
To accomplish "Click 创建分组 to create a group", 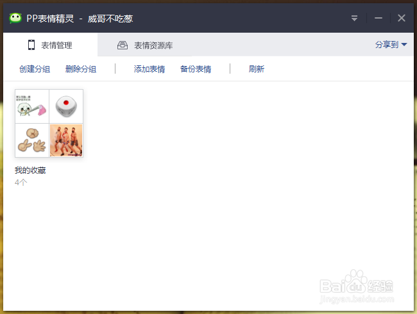I will pyautogui.click(x=35, y=69).
